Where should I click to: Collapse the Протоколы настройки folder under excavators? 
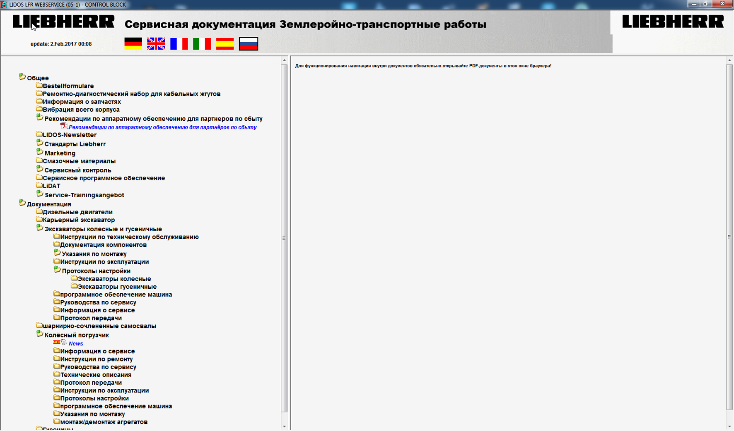tap(57, 270)
